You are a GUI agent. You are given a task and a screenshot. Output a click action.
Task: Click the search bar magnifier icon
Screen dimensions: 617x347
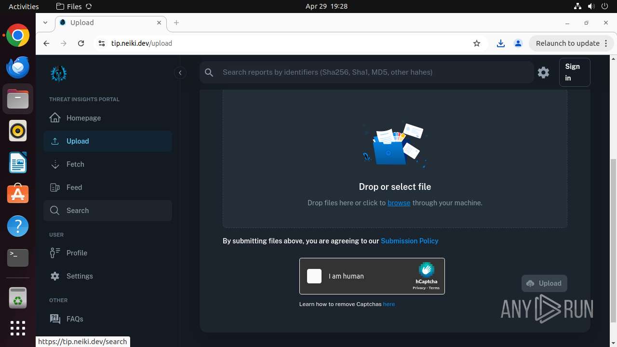click(209, 72)
